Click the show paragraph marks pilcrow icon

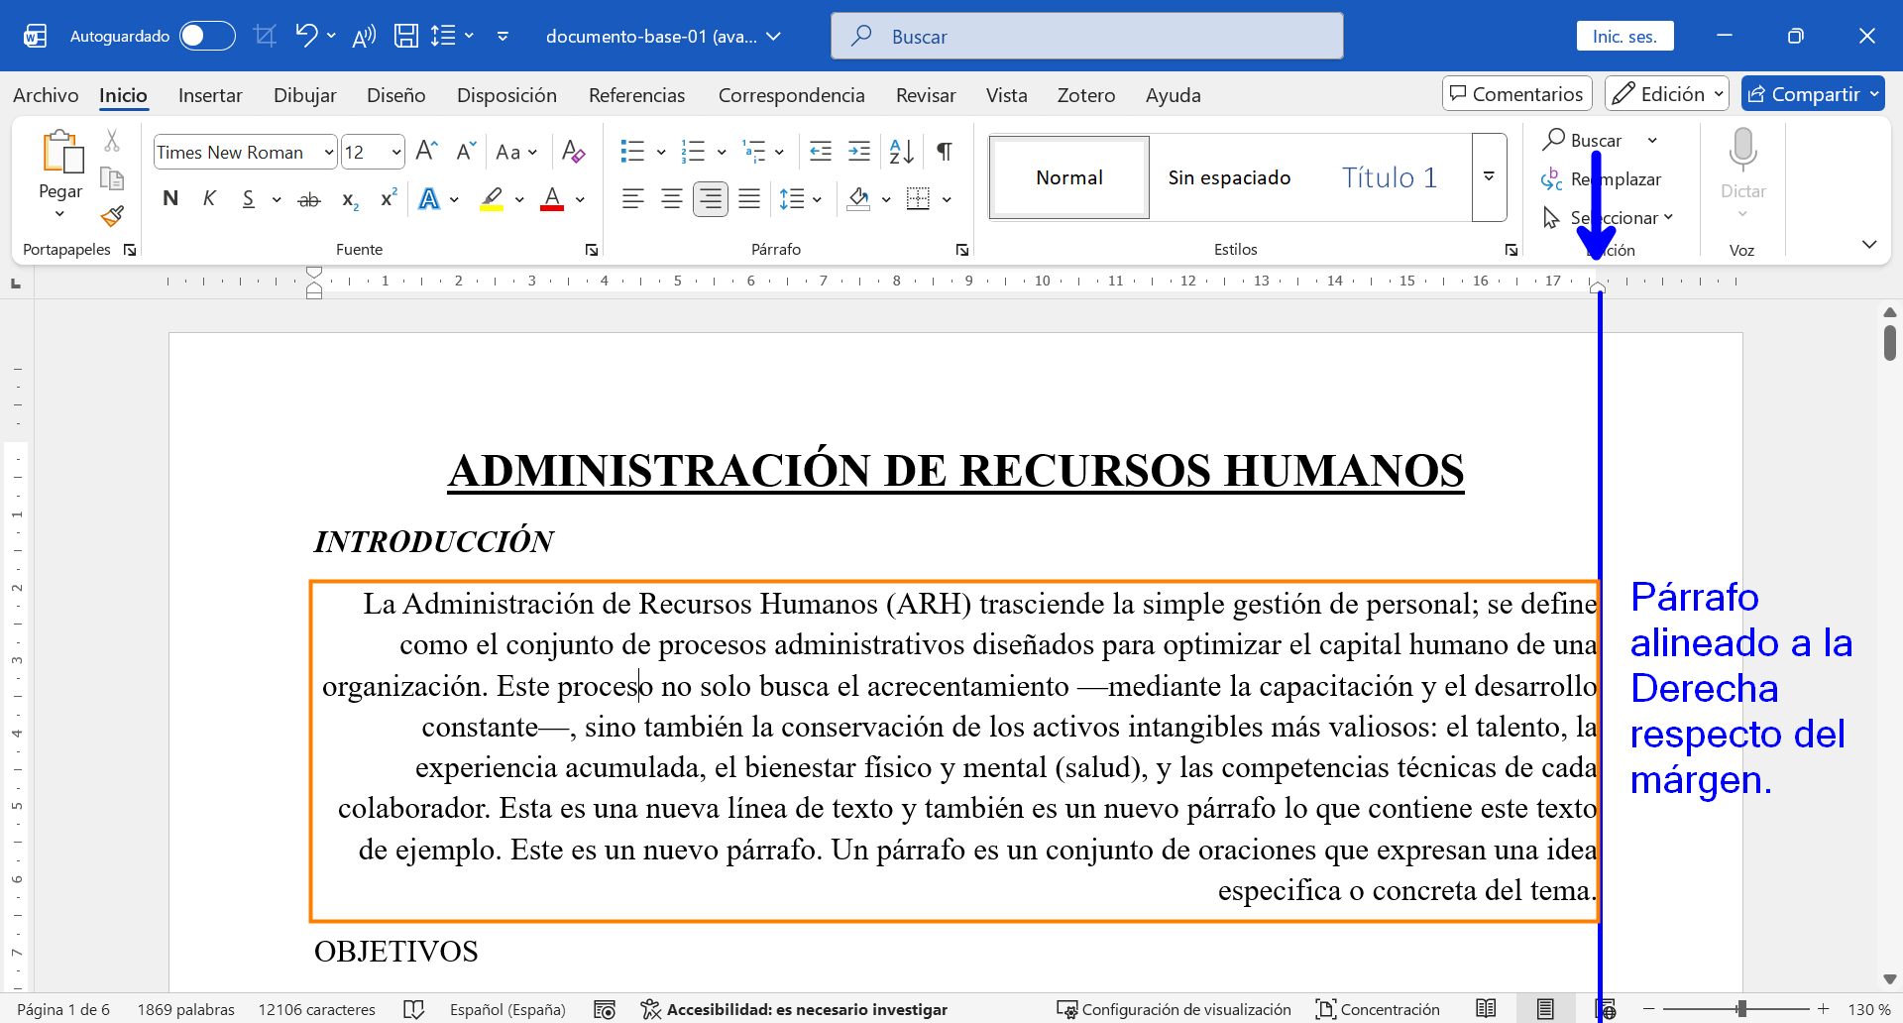(944, 152)
